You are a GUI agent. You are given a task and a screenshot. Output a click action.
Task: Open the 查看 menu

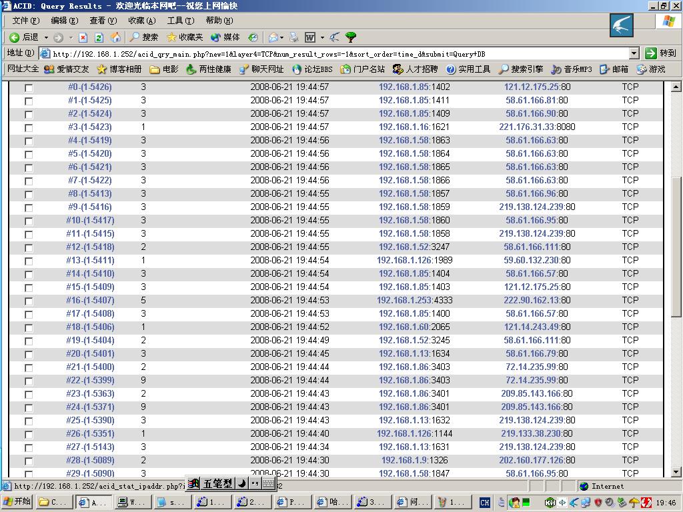pyautogui.click(x=103, y=21)
